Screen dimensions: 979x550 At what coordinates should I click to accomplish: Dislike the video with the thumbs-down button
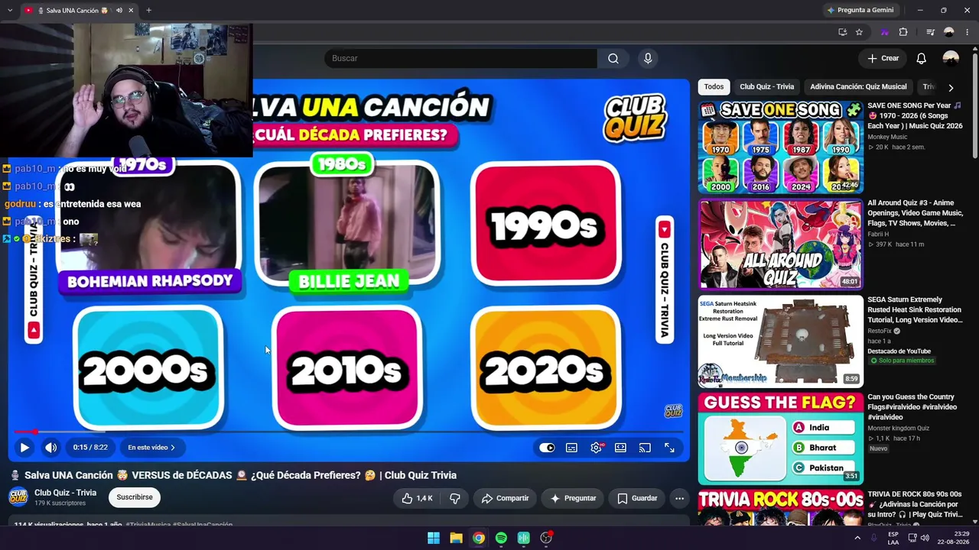point(455,498)
